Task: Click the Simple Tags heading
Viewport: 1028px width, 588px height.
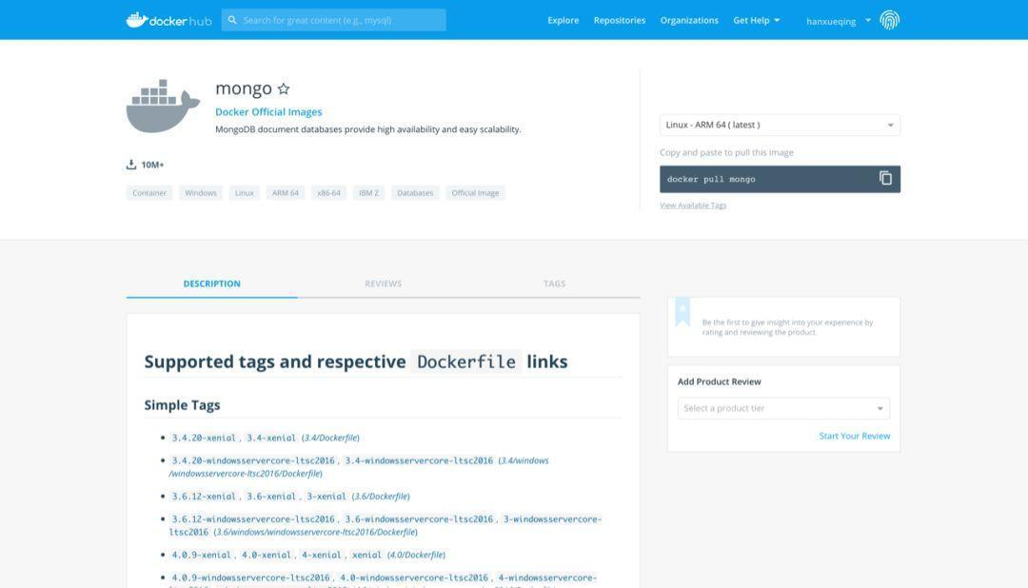Action: (182, 405)
